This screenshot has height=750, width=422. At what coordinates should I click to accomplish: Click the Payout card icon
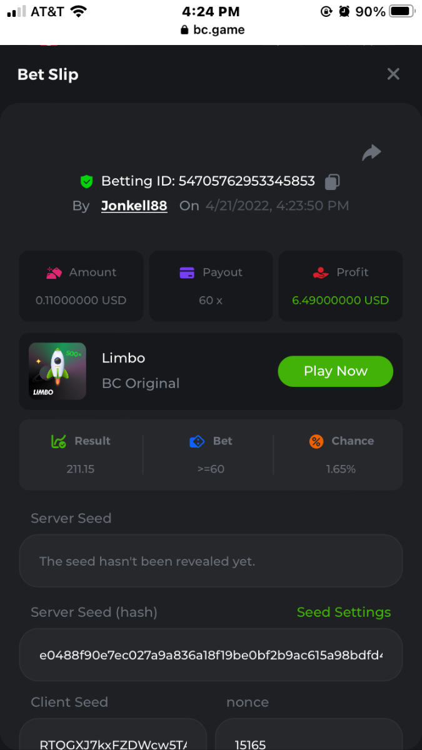click(187, 272)
